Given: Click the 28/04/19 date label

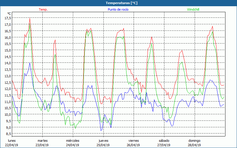Looking at the screenshot, I should 194,145.
